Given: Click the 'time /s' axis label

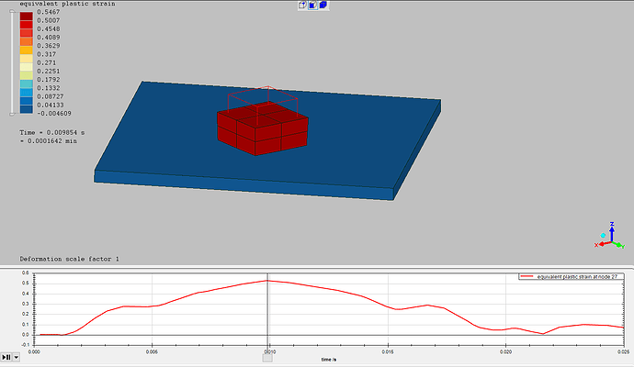Looking at the screenshot, I should pyautogui.click(x=329, y=360).
